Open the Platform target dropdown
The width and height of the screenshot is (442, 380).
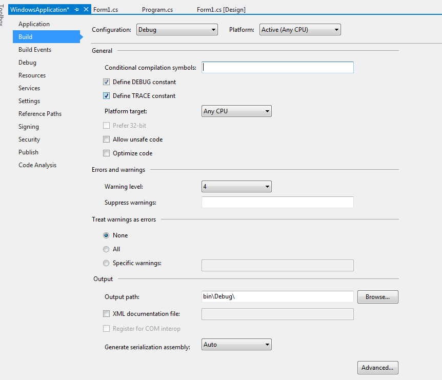pyautogui.click(x=236, y=111)
